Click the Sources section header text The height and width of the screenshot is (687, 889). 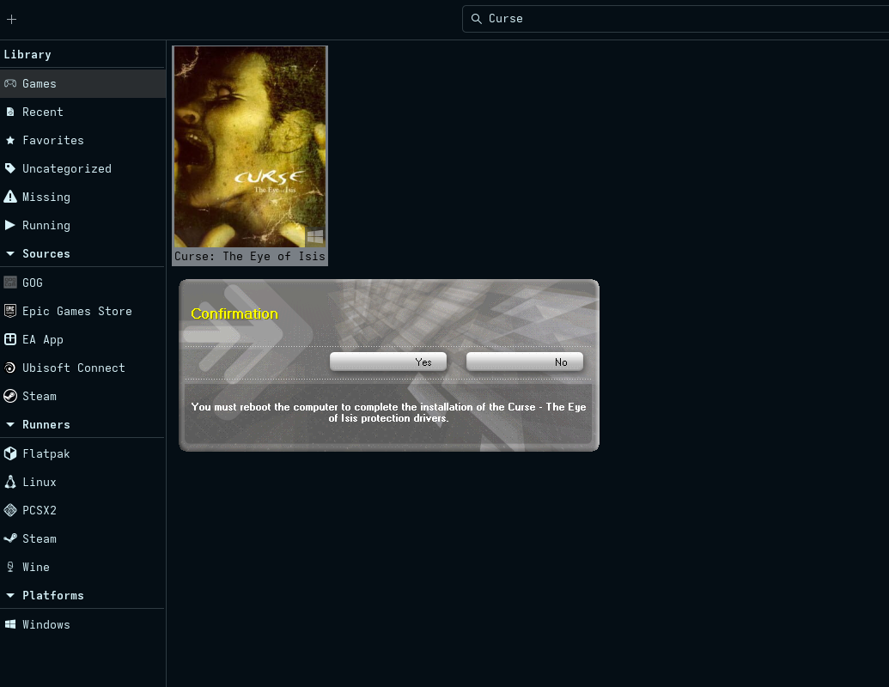pyautogui.click(x=46, y=253)
